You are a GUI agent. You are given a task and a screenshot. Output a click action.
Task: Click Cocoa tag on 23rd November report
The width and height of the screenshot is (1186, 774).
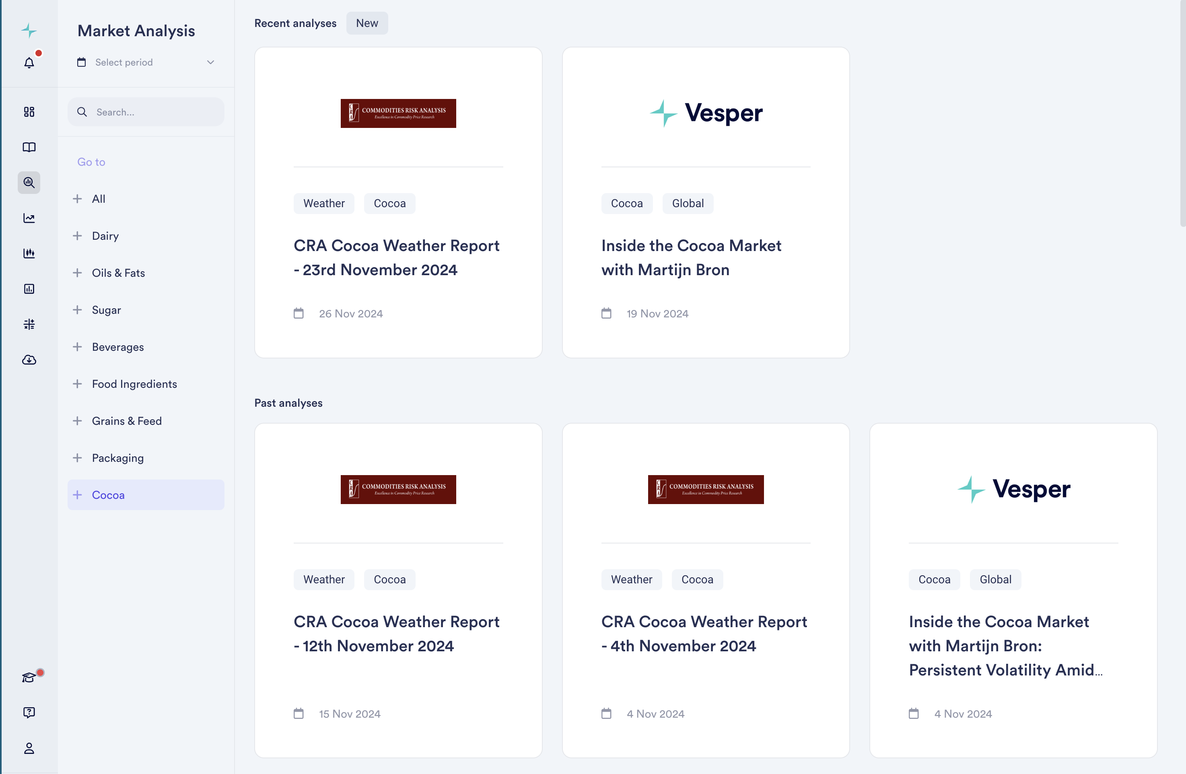pyautogui.click(x=389, y=203)
